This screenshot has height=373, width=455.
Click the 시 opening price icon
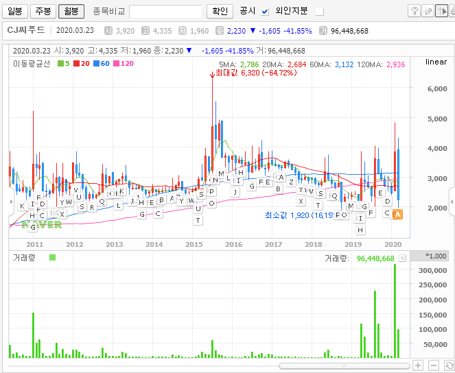[108, 31]
